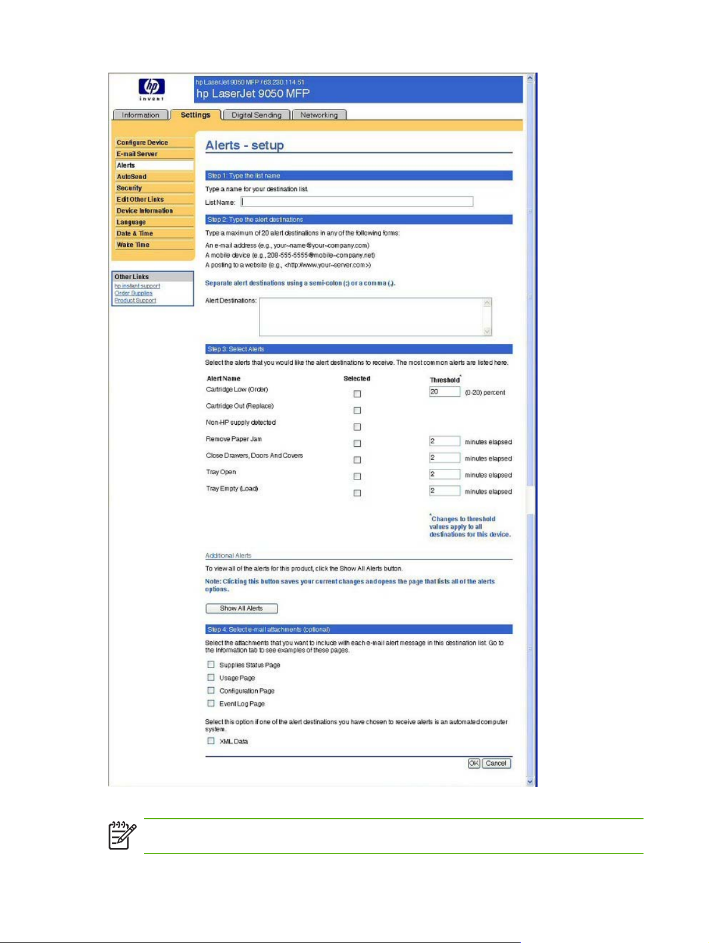The height and width of the screenshot is (943, 709).
Task: Check the Cartridge Out (Replace) alert
Action: [x=357, y=411]
